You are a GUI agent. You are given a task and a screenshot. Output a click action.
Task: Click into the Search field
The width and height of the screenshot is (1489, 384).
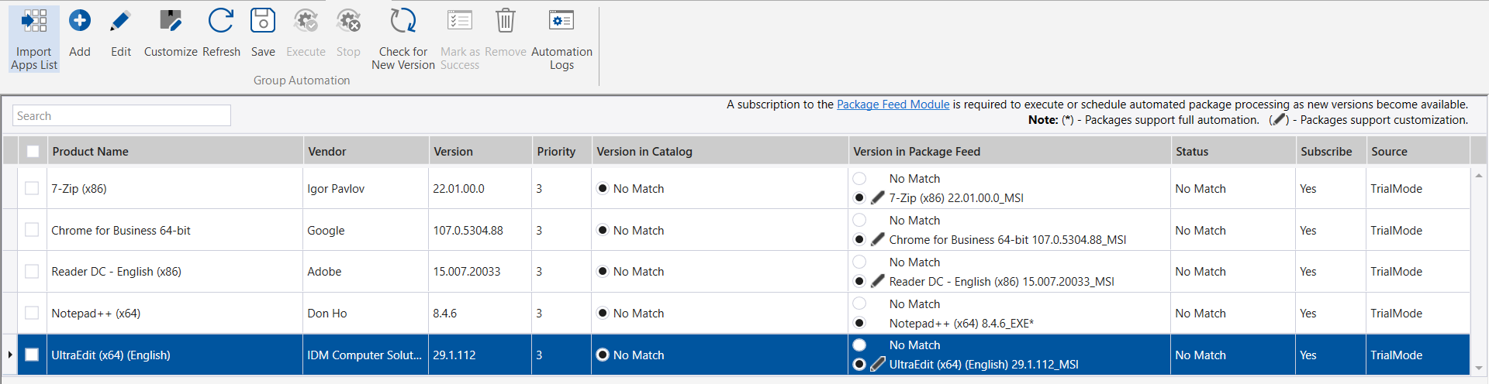[122, 116]
